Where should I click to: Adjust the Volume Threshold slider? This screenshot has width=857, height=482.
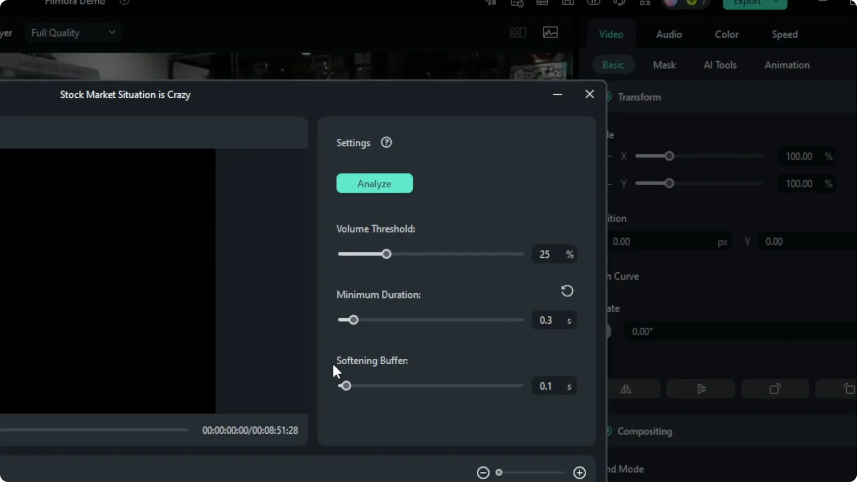tap(386, 253)
